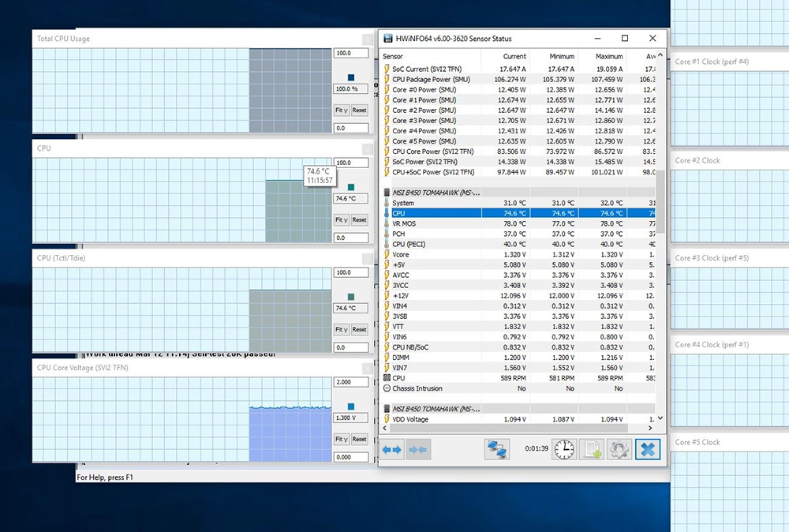
Task: Click the HWiNFO64 title bar app icon
Action: point(387,39)
